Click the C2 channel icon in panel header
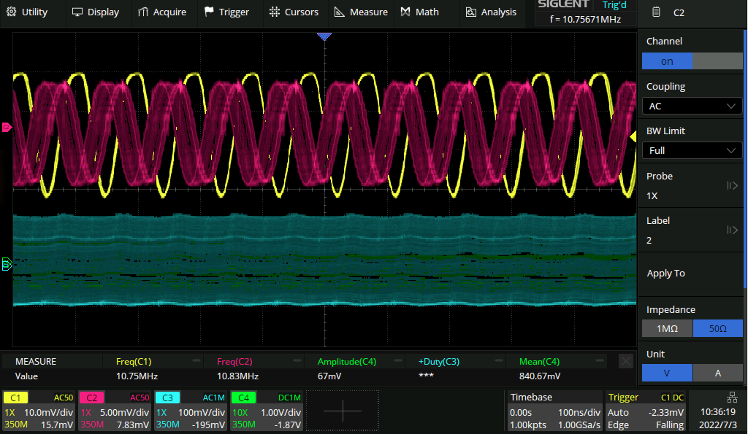The image size is (748, 434). point(657,12)
